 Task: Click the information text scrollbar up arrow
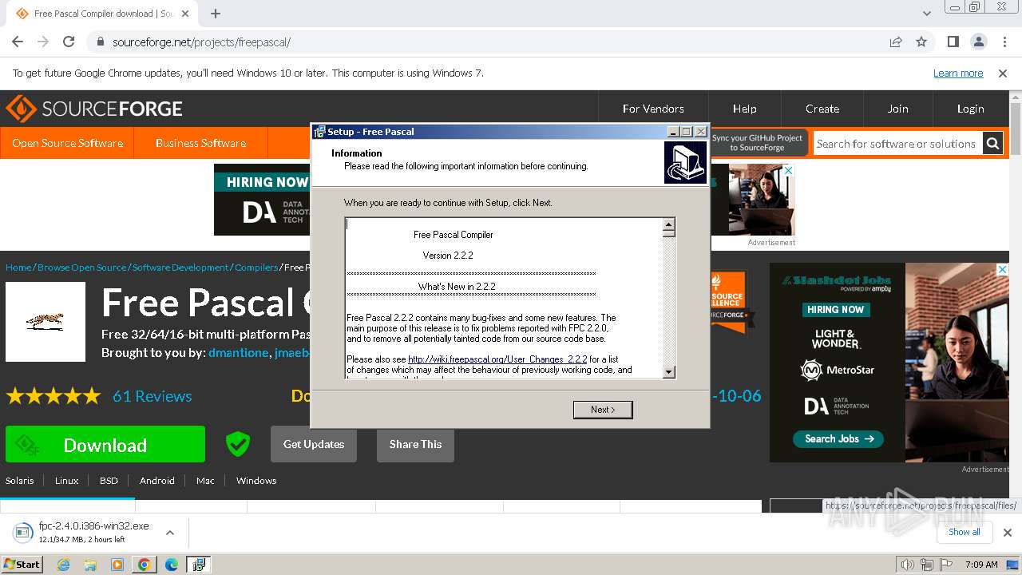click(669, 224)
